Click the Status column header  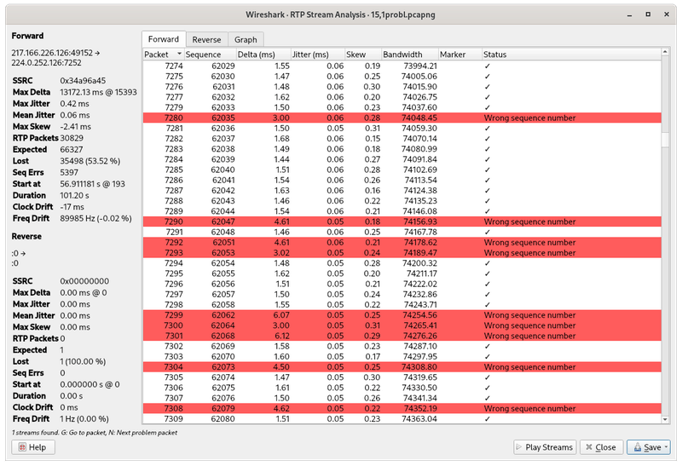click(x=571, y=55)
